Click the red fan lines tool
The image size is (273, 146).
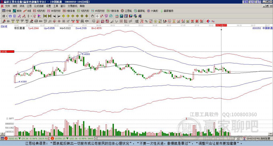click(98, 21)
